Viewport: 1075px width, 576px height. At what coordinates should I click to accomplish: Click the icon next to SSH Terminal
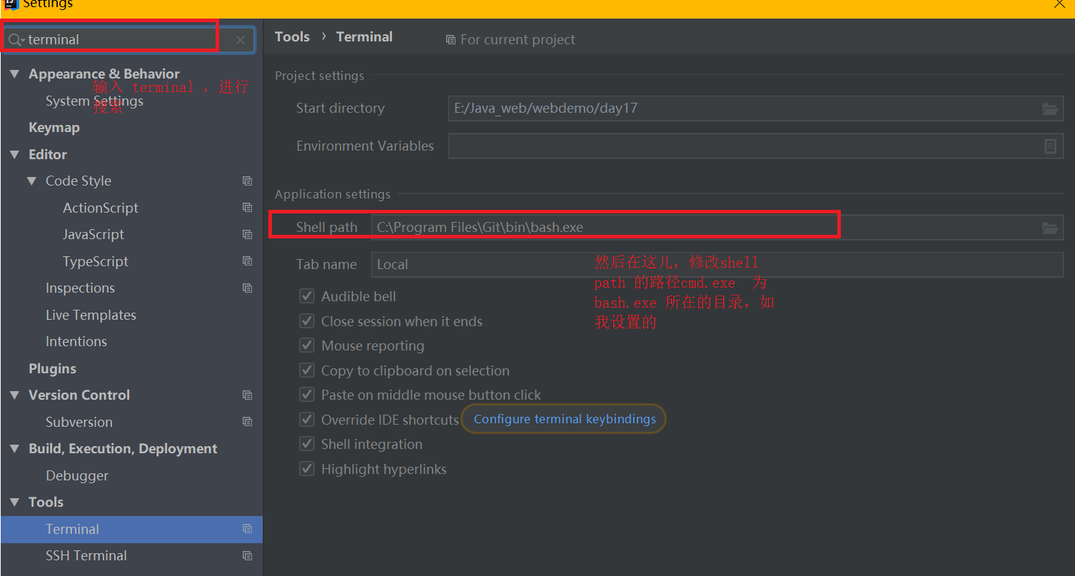pos(247,555)
